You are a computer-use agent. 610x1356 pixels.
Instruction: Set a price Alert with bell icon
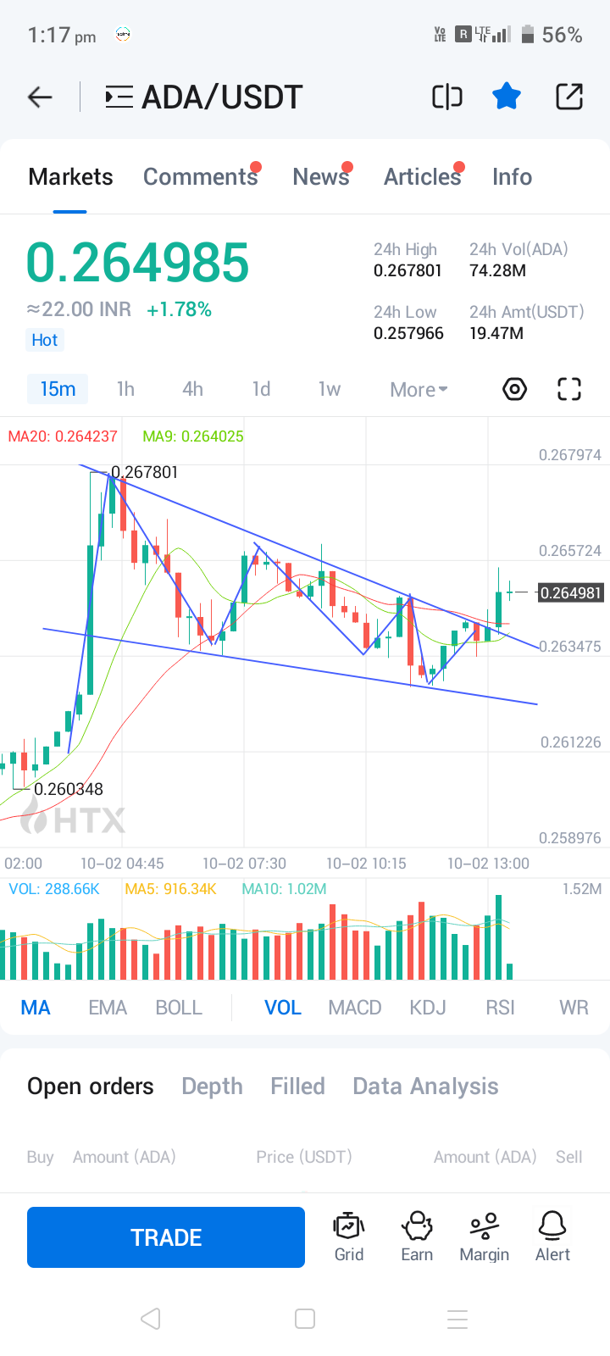[552, 1237]
